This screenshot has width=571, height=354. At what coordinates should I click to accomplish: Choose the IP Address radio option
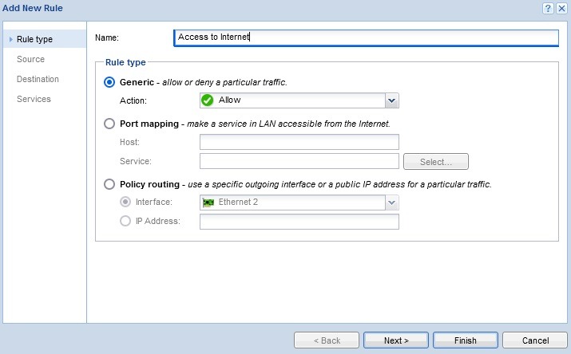tap(125, 221)
